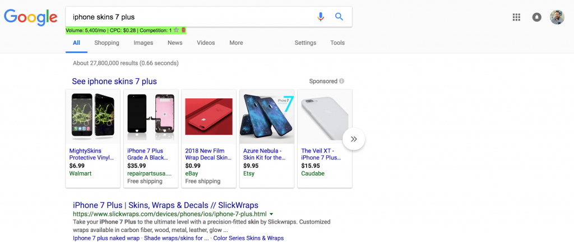Open the SlickWraps iPhone 7 Plus result
Viewport: 574px width, 251px height.
165,205
